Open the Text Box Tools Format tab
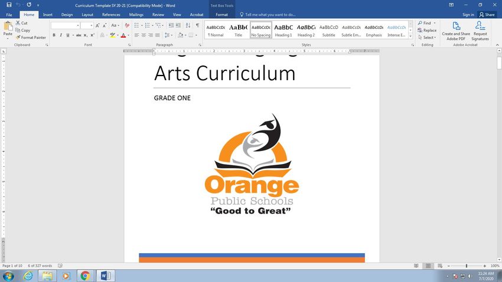 click(x=221, y=15)
